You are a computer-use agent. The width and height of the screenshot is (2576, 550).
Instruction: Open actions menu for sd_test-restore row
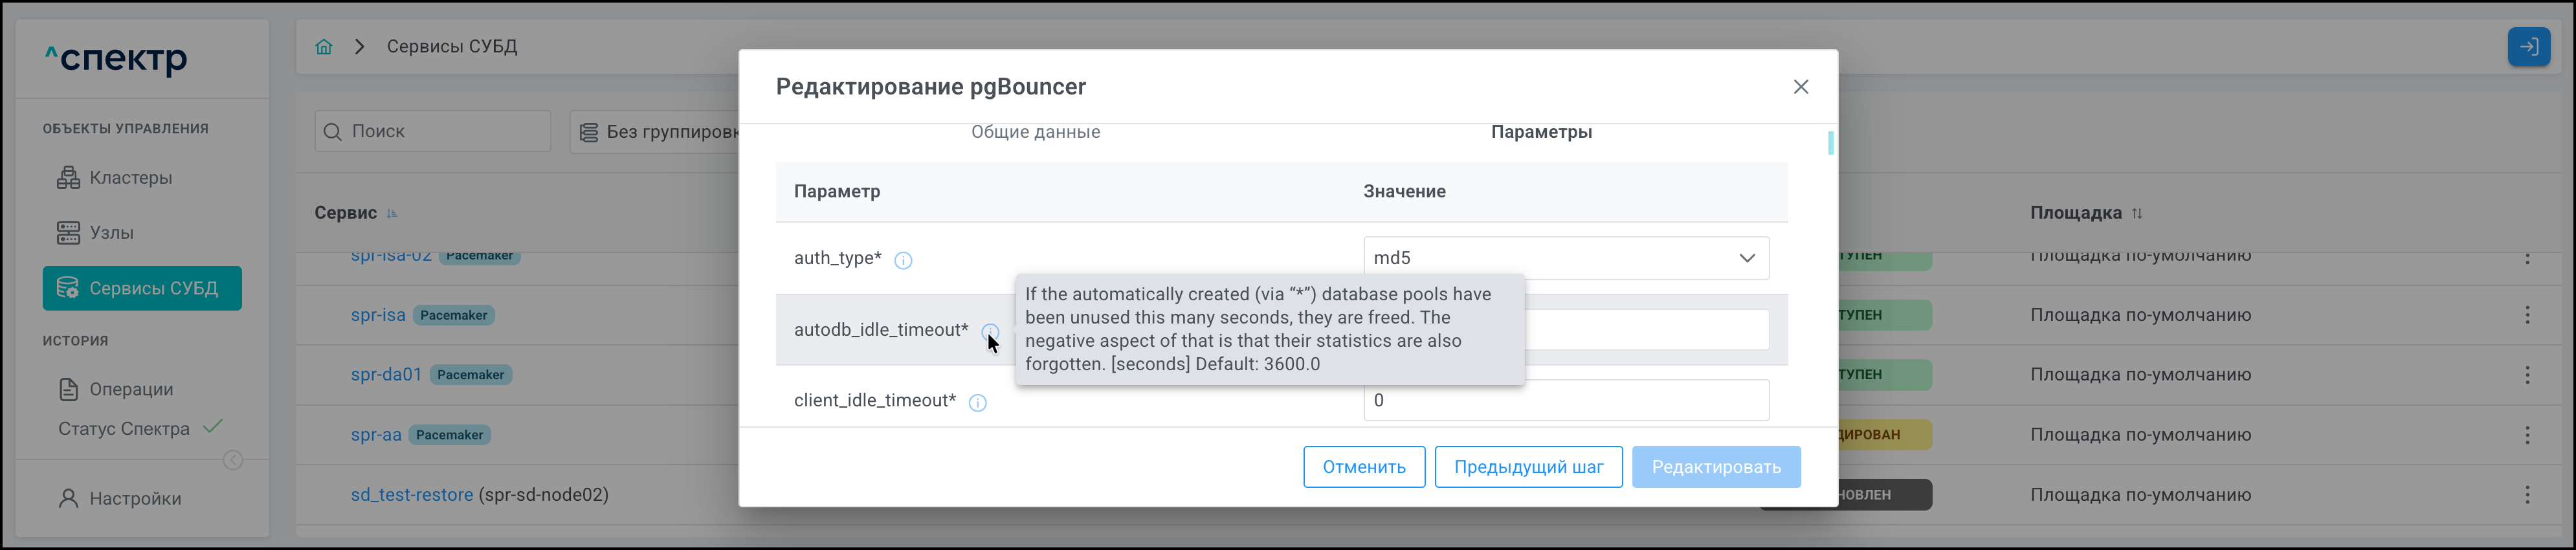click(2527, 495)
